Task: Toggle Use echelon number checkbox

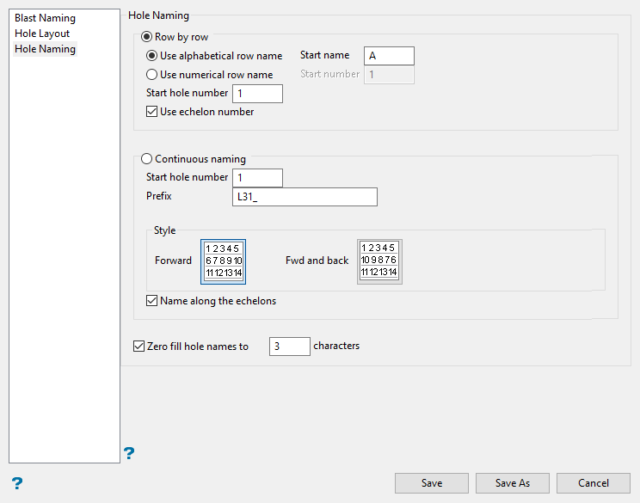Action: click(152, 112)
